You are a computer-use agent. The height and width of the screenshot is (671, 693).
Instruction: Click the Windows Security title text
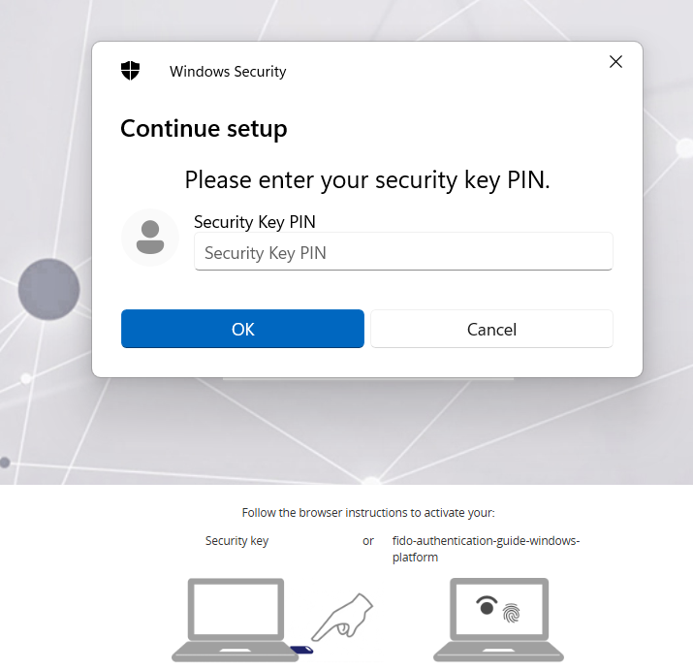point(228,71)
